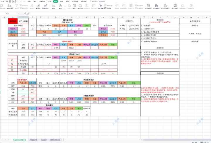Click the fx insert function icon

28,13
